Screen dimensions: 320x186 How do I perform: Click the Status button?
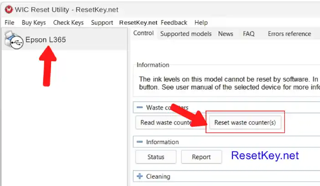[x=155, y=157]
